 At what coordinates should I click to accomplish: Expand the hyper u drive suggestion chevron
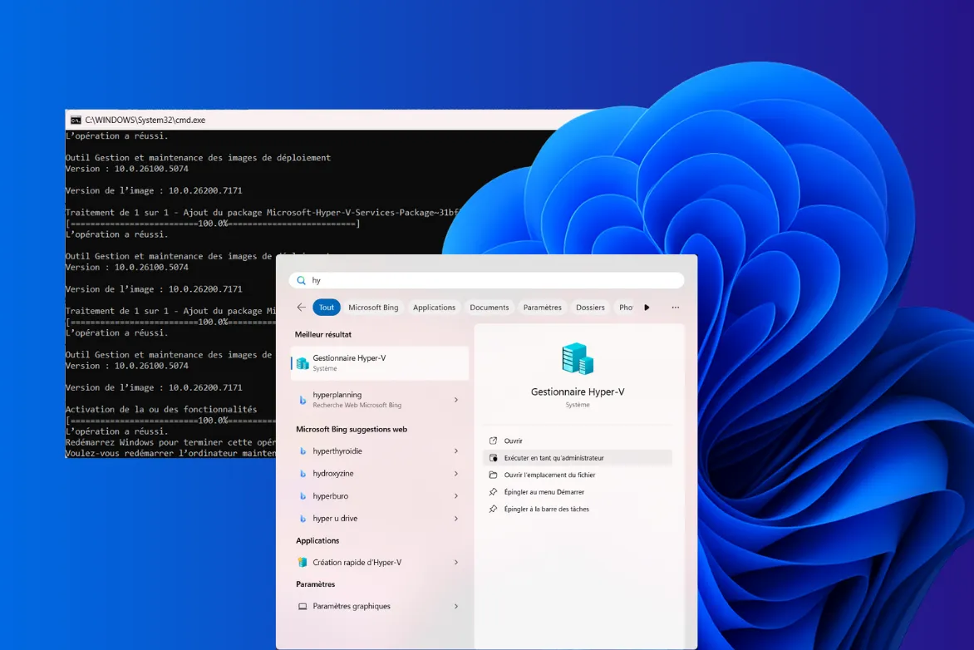point(455,518)
